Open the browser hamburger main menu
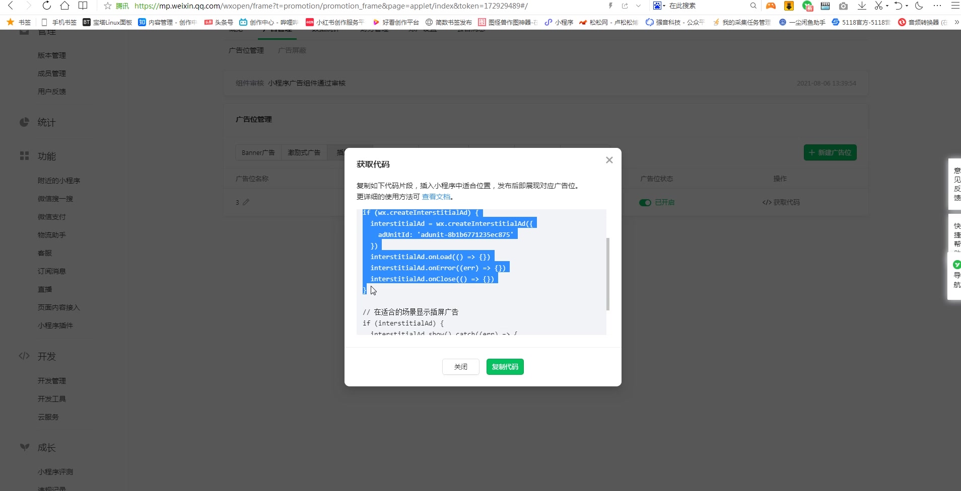The height and width of the screenshot is (491, 961). pyautogui.click(x=955, y=6)
